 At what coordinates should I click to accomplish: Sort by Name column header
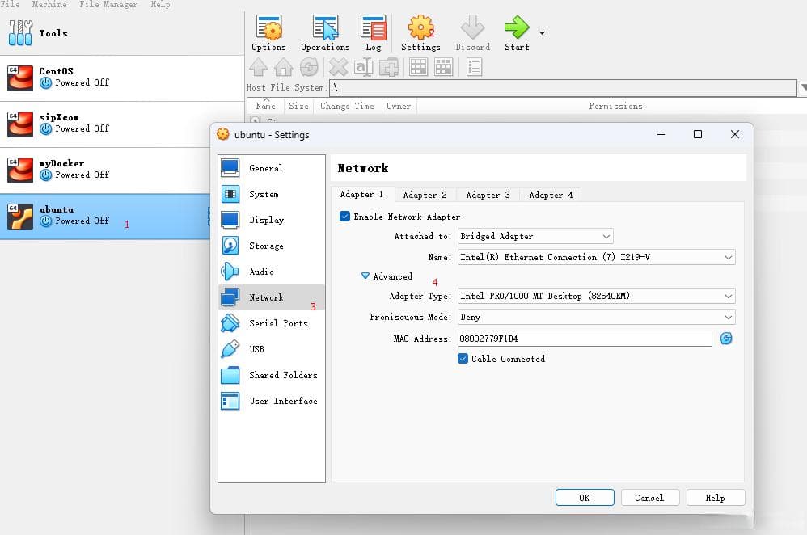pyautogui.click(x=265, y=106)
